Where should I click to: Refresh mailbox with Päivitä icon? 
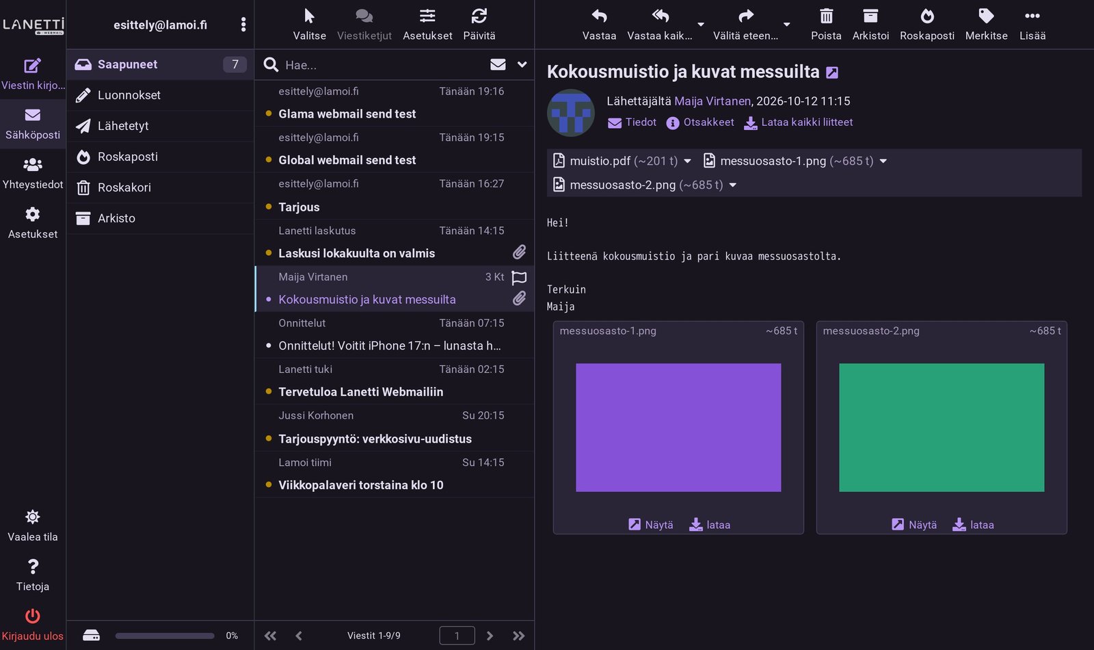pyautogui.click(x=479, y=16)
